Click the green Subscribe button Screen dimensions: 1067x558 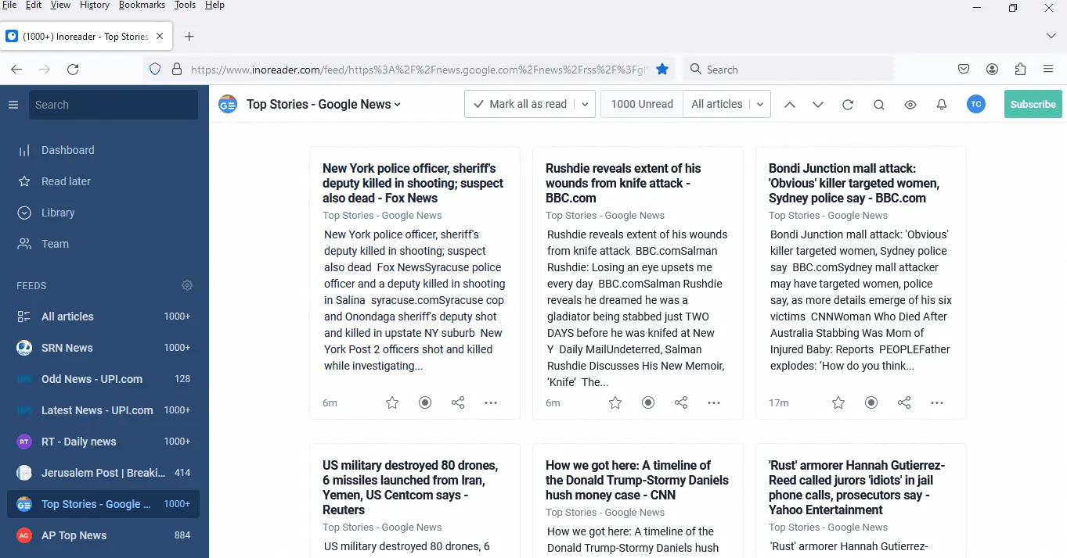1033,105
